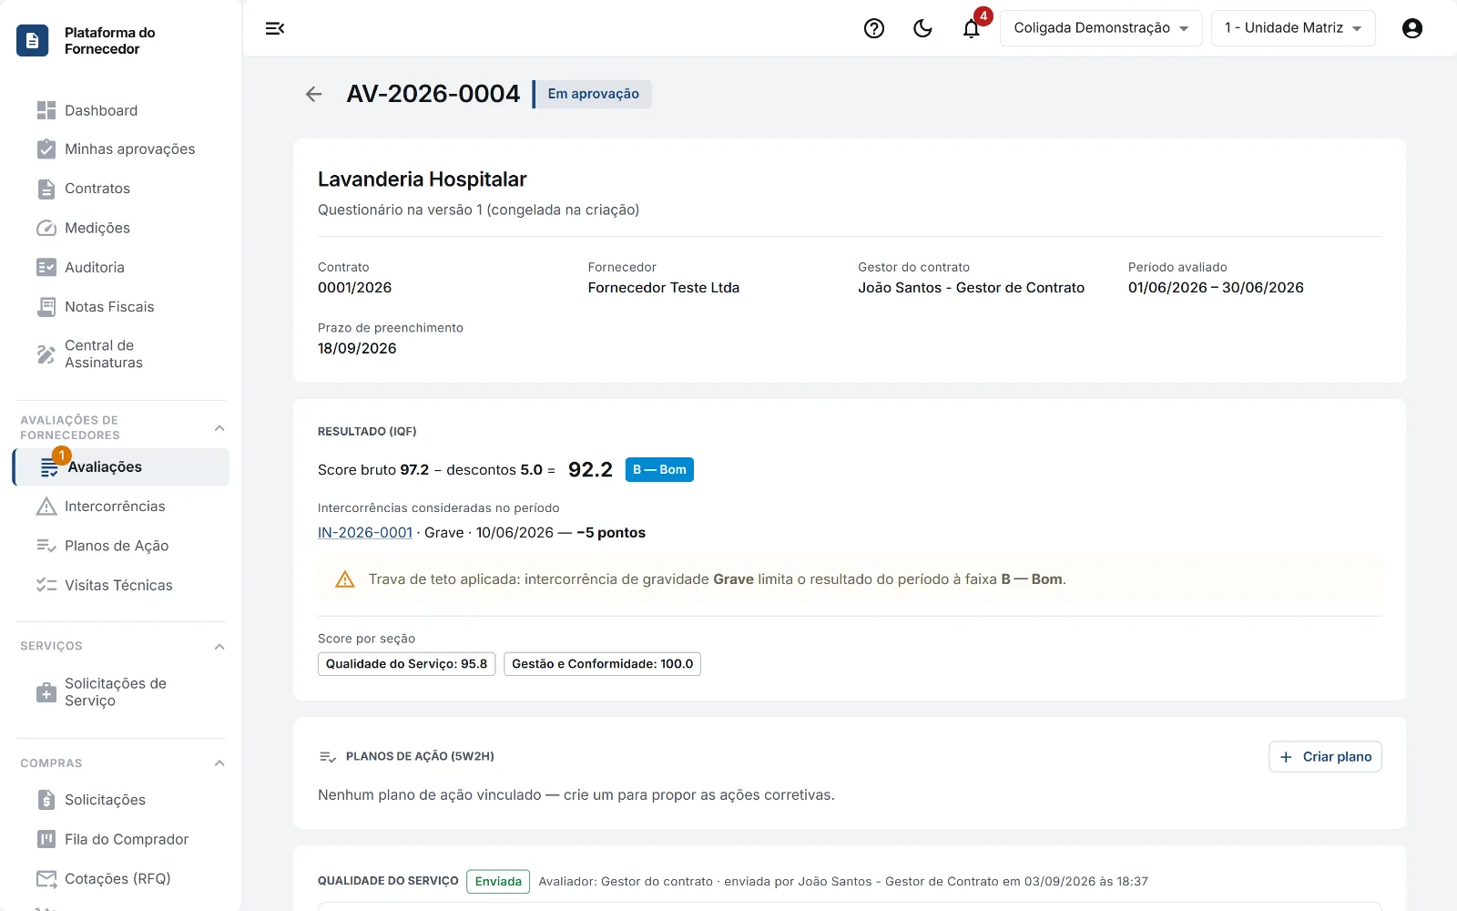1457x911 pixels.
Task: Click the deadline date 18/09/2026
Action: (357, 349)
